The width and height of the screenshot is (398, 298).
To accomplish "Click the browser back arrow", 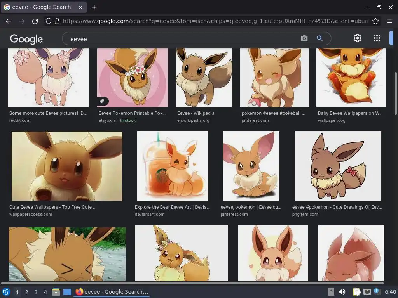I will pyautogui.click(x=9, y=21).
